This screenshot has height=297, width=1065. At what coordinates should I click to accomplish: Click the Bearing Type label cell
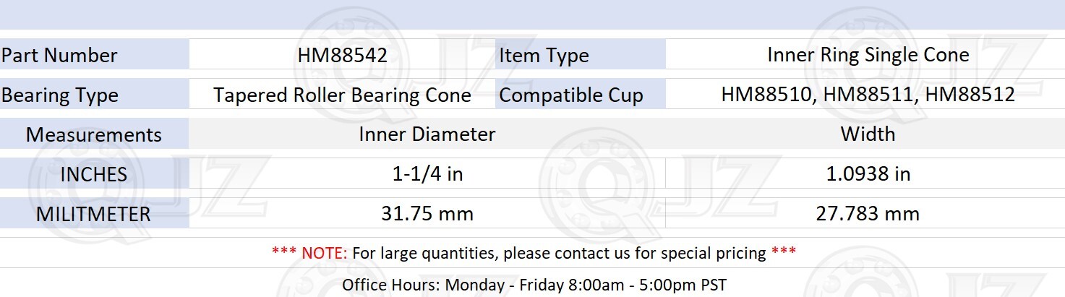(x=94, y=95)
